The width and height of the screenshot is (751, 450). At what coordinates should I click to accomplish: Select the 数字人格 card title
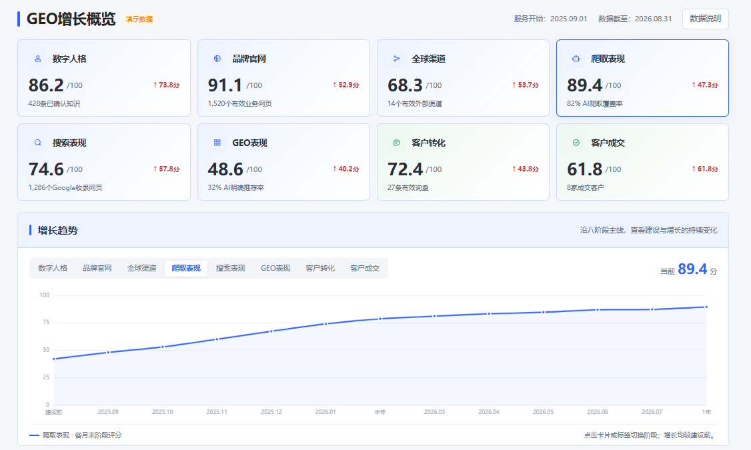(69, 59)
